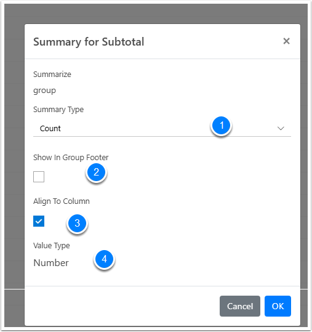
Task: Select the 'group' summarize value text
Action: pos(45,91)
